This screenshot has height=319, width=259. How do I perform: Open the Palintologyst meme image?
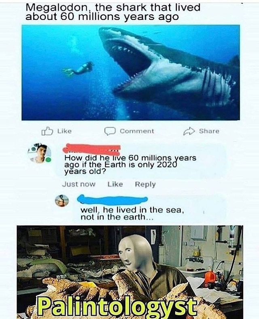click(130, 272)
